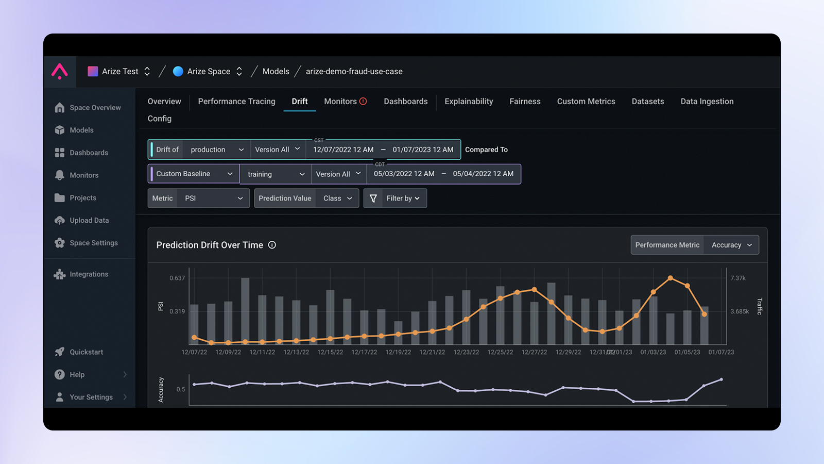Expand the Help menu item

[x=91, y=375]
